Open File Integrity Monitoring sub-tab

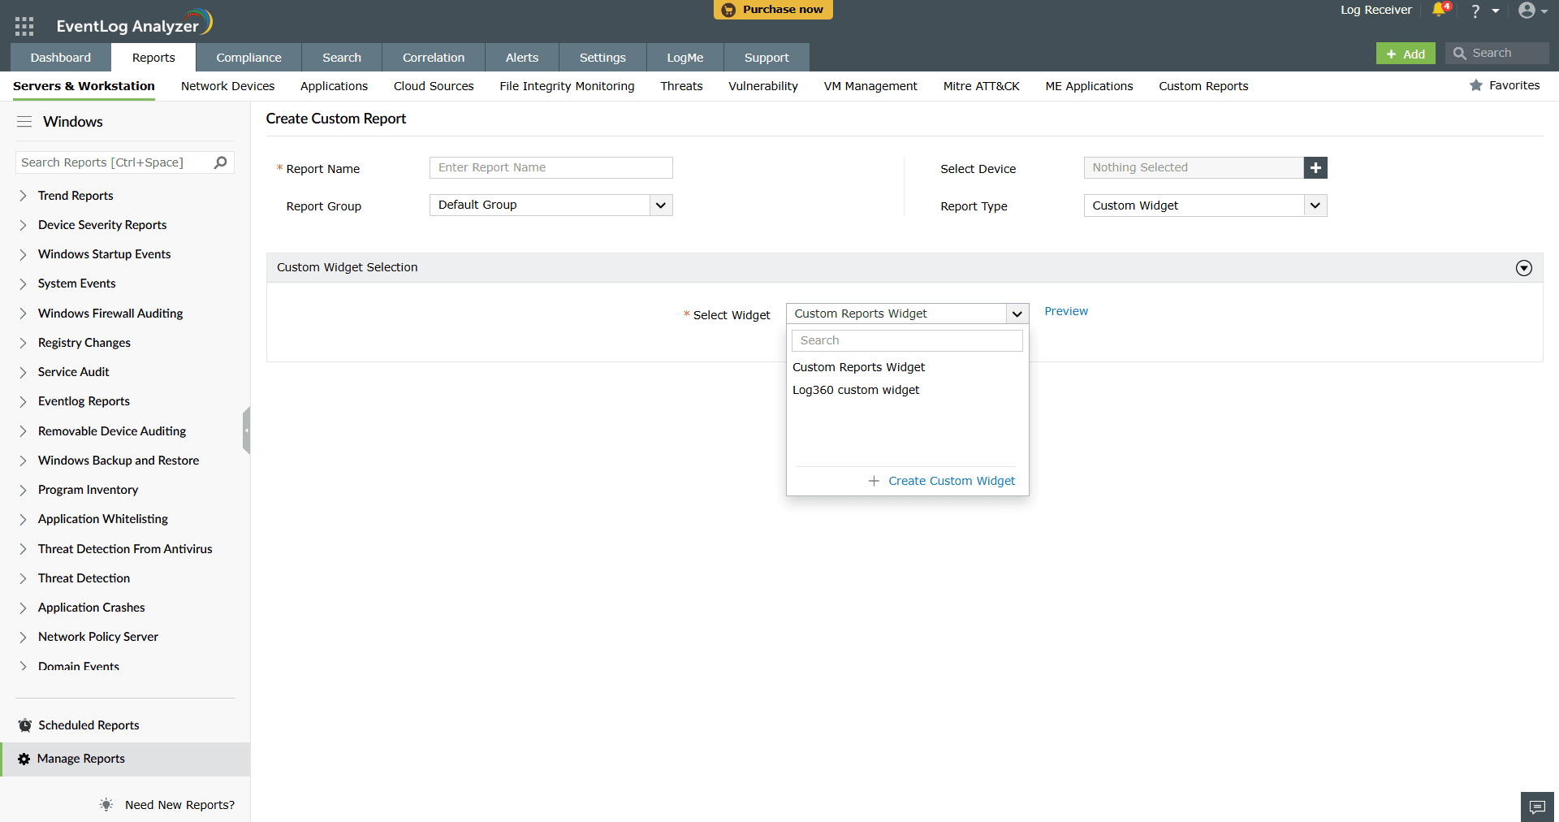pos(567,86)
